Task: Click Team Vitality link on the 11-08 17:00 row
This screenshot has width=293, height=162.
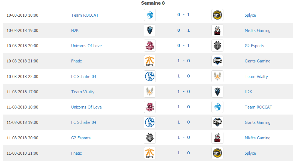Action: (83, 92)
